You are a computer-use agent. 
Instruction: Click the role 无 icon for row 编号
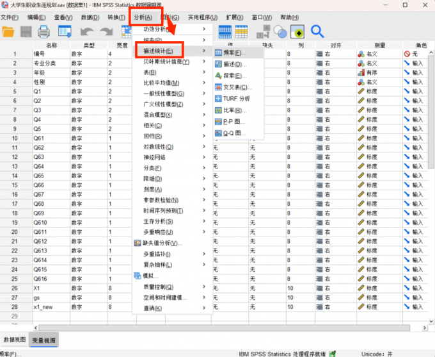(407, 54)
